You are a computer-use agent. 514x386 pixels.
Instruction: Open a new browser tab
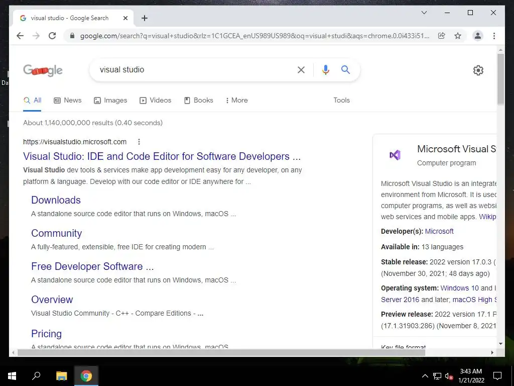tap(145, 18)
